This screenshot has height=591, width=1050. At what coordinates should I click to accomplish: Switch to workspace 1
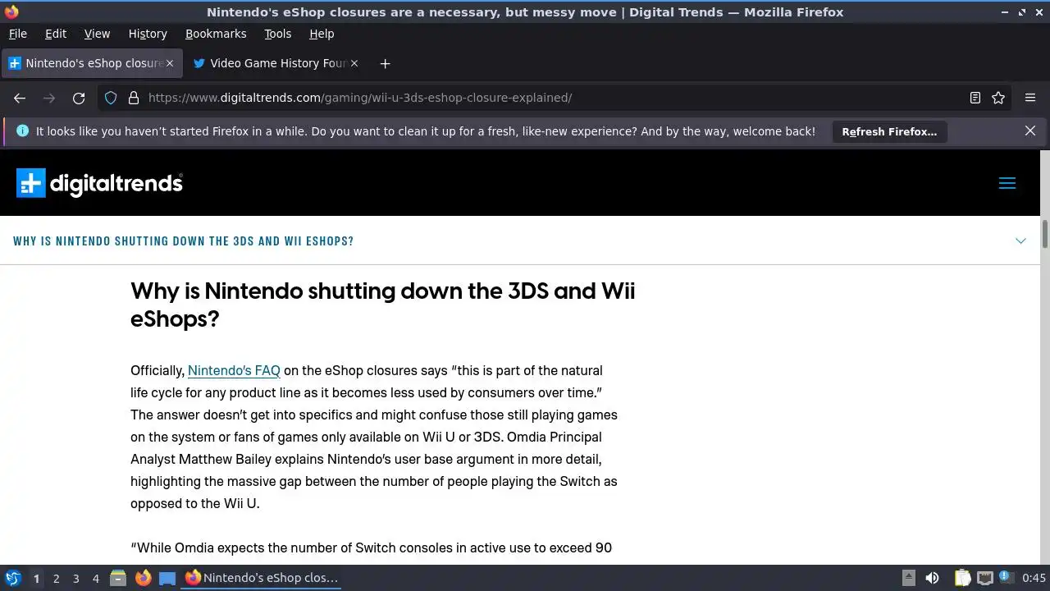(36, 578)
